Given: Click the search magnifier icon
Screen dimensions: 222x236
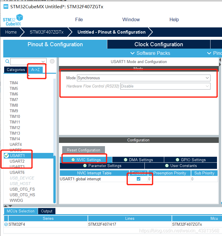Looking at the screenshot, I should (7, 61).
